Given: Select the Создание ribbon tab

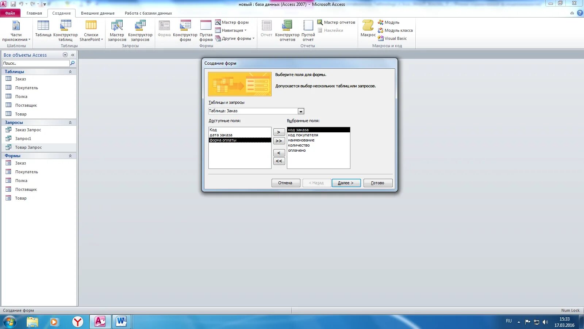Looking at the screenshot, I should click(x=61, y=13).
